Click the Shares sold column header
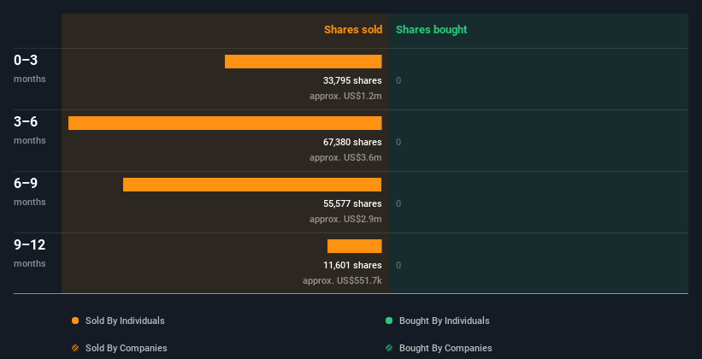Image resolution: width=702 pixels, height=359 pixels. [x=353, y=30]
